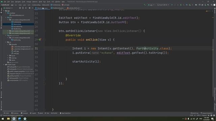
Task: Click taskbar volume speaker icon
Action: click(x=194, y=119)
